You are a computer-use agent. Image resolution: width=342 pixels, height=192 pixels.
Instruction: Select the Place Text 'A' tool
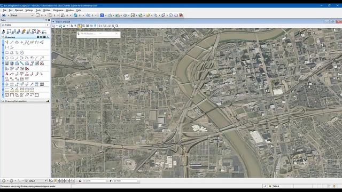7,74
